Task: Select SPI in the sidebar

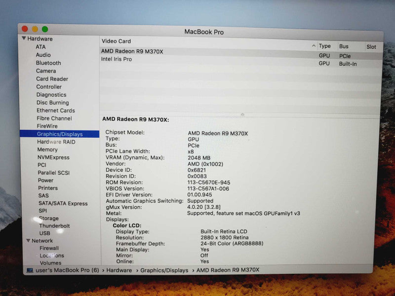Action: (x=42, y=211)
